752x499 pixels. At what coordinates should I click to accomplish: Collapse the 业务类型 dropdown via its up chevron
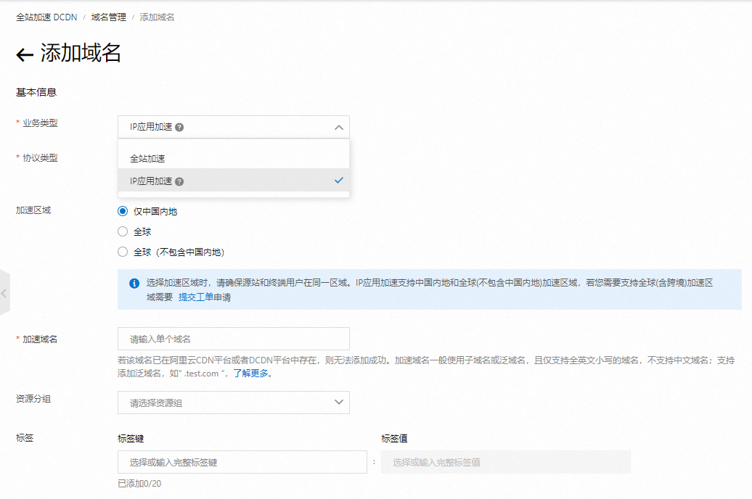338,128
